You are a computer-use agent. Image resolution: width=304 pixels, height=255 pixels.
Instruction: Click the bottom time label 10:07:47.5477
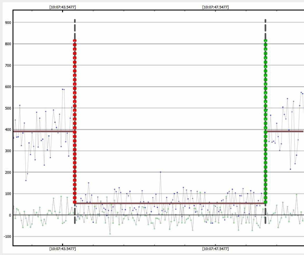[215, 249]
